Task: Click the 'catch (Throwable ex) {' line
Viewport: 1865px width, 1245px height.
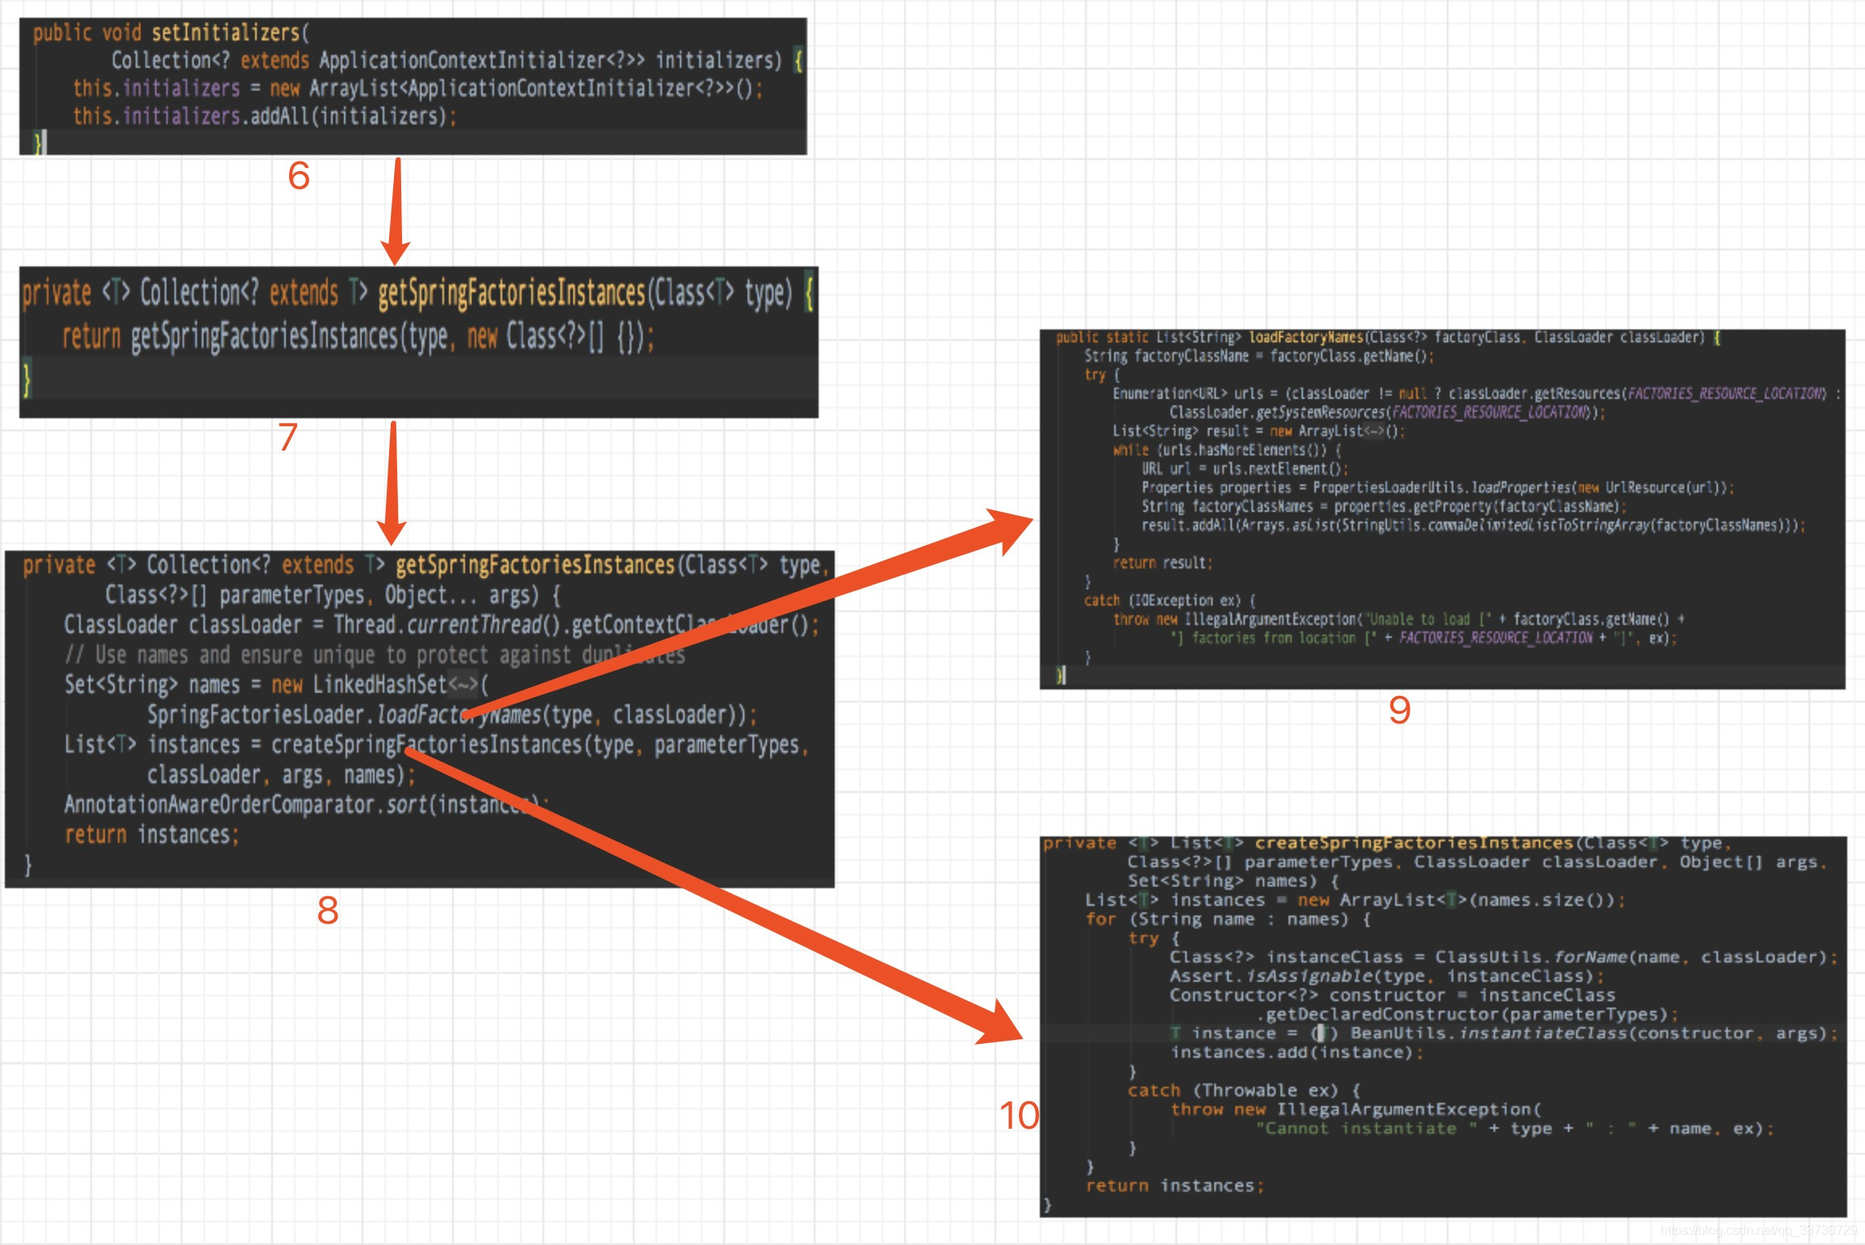Action: (1244, 1091)
